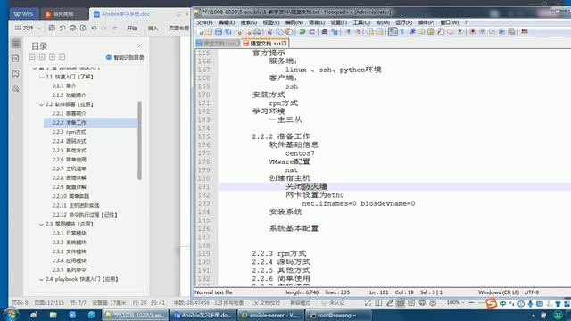The image size is (571, 321).
Task: Click WPS page thumbnail sidebar icon
Action: click(16, 59)
